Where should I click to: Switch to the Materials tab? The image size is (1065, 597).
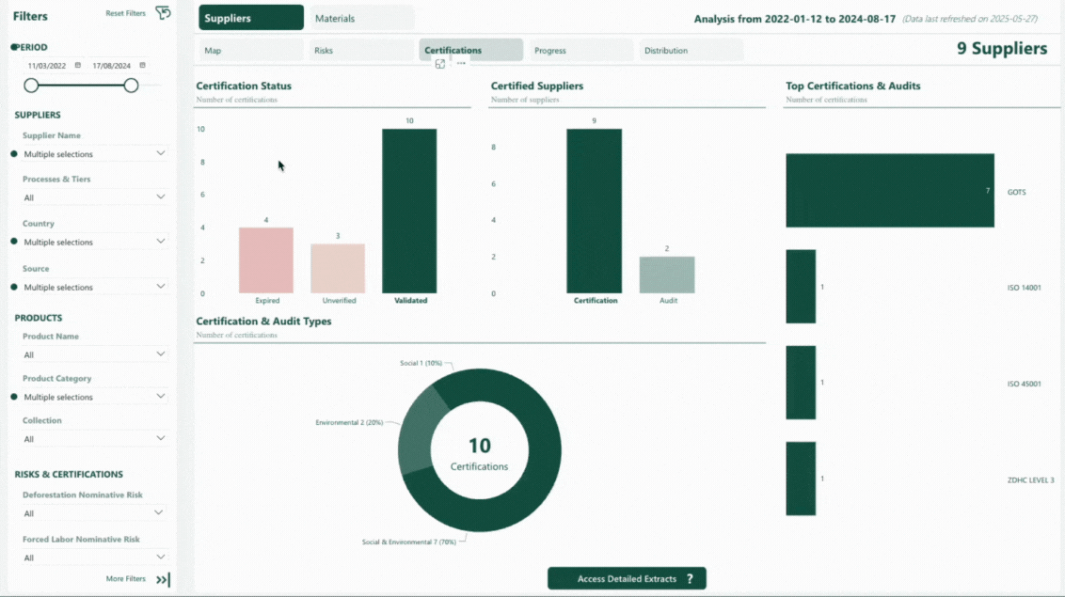361,18
